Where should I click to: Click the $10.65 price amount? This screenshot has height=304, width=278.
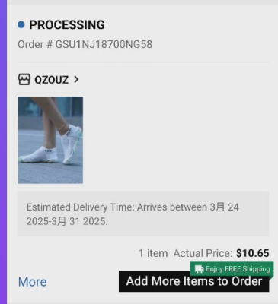click(252, 253)
